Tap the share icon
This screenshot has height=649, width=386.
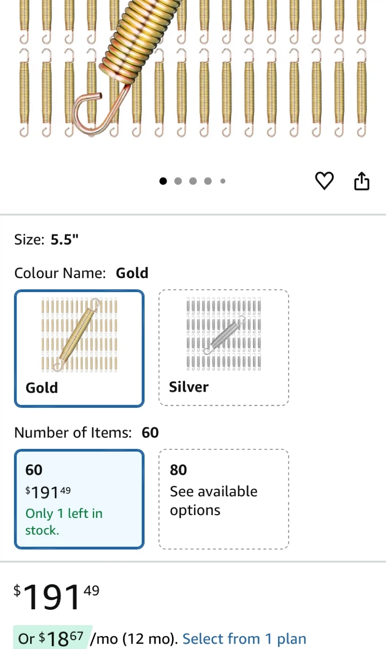[x=362, y=181]
